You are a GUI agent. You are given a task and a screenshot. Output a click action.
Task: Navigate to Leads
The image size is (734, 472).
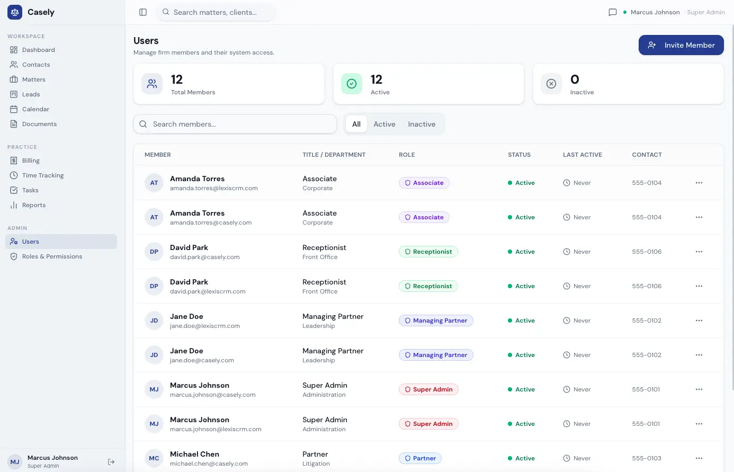(x=61, y=94)
